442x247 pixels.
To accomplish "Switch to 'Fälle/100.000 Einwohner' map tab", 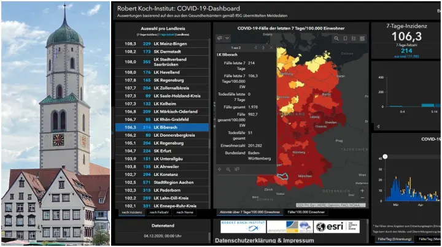I will pyautogui.click(x=304, y=212).
